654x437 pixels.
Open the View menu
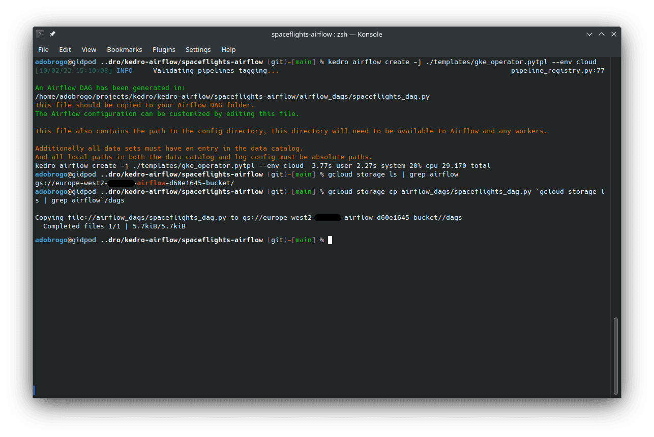[89, 49]
